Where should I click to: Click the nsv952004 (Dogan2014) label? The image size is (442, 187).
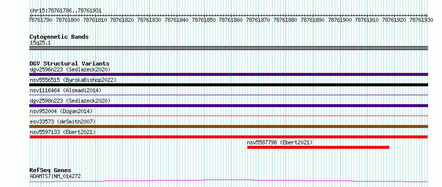[x=61, y=111]
